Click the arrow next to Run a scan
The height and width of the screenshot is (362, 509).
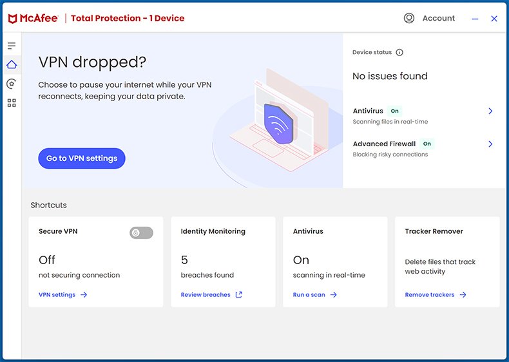coord(334,295)
